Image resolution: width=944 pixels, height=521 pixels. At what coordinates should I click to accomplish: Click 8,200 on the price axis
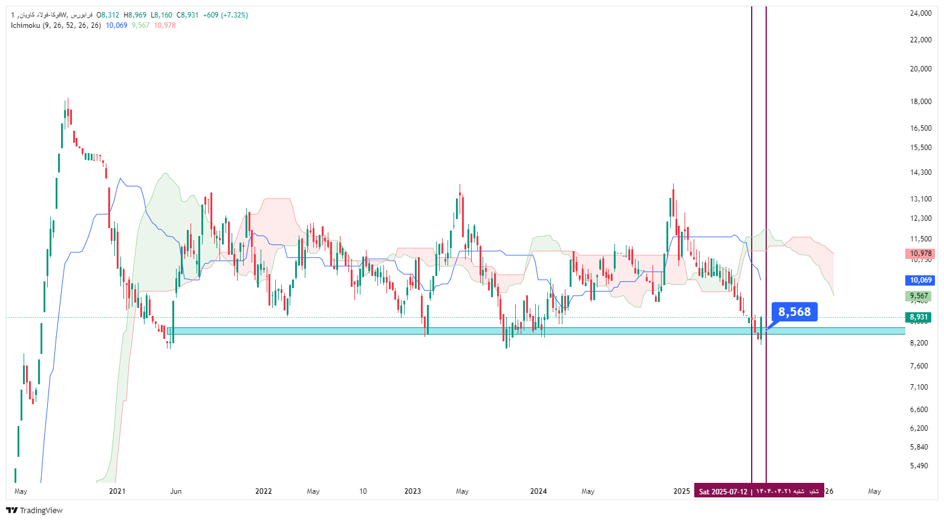919,343
